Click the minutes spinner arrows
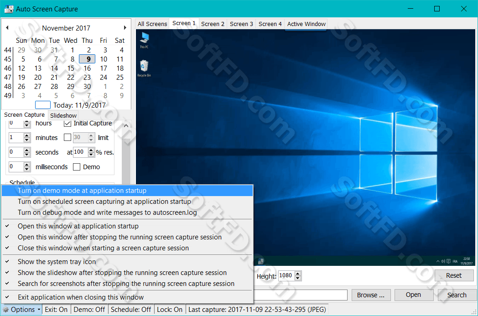The image size is (478, 316). [27, 137]
